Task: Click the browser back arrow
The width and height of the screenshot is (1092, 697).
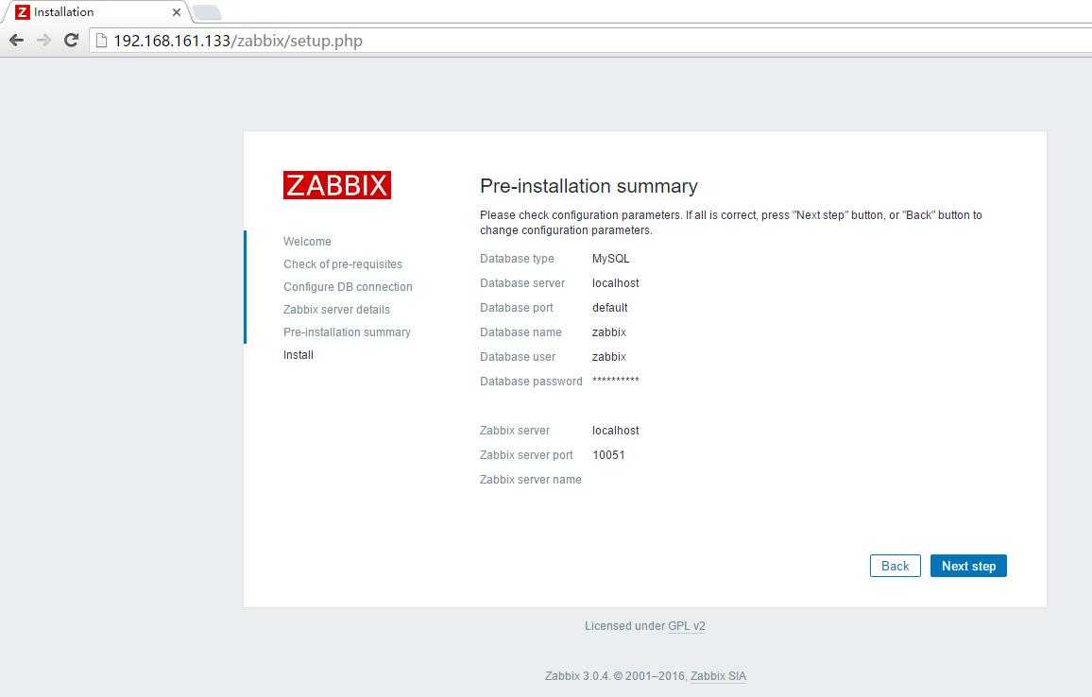Action: coord(17,41)
